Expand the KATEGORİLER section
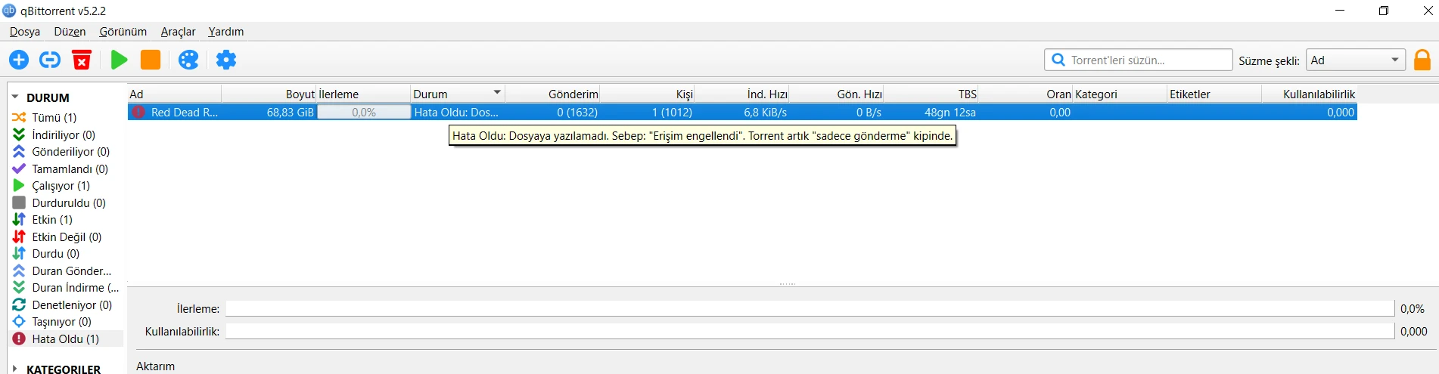 (14, 369)
